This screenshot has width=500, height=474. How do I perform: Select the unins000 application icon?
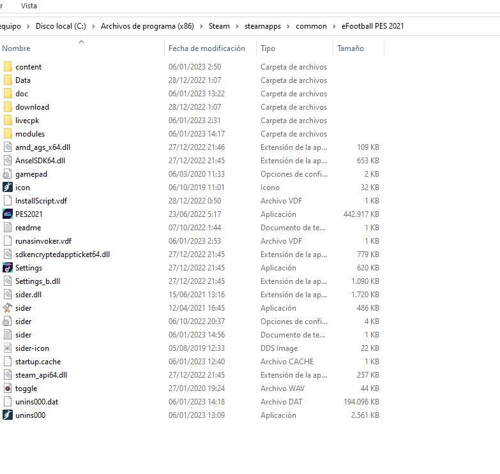click(7, 415)
